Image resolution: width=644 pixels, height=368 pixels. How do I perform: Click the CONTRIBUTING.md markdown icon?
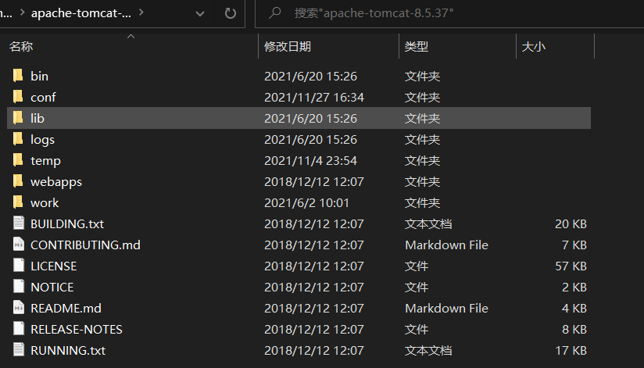click(x=19, y=245)
